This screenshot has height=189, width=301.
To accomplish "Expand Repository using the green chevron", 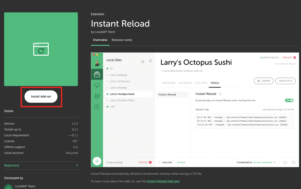I will (x=77, y=165).
